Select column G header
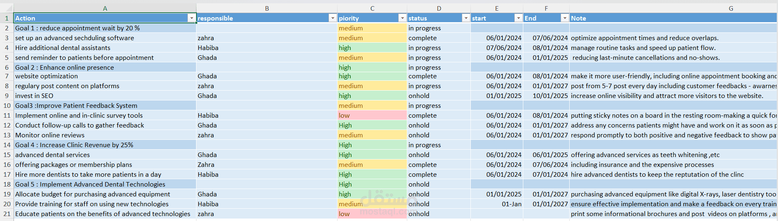778x221 pixels. [673, 8]
